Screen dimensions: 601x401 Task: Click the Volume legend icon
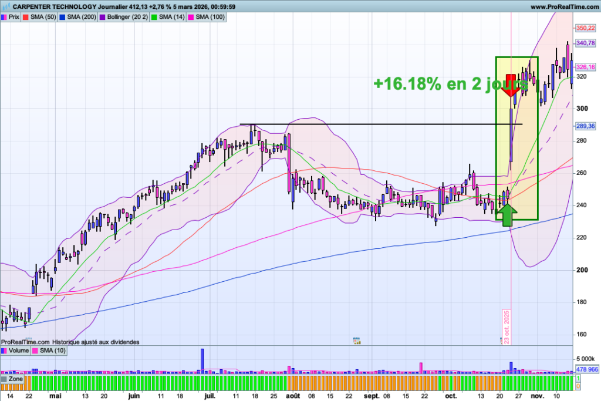tap(5, 351)
